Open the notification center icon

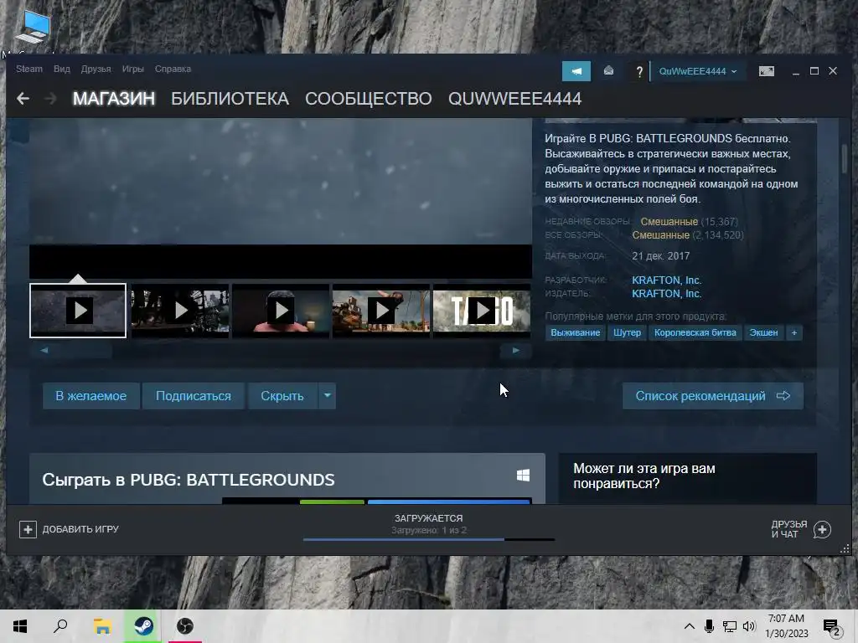click(x=832, y=628)
